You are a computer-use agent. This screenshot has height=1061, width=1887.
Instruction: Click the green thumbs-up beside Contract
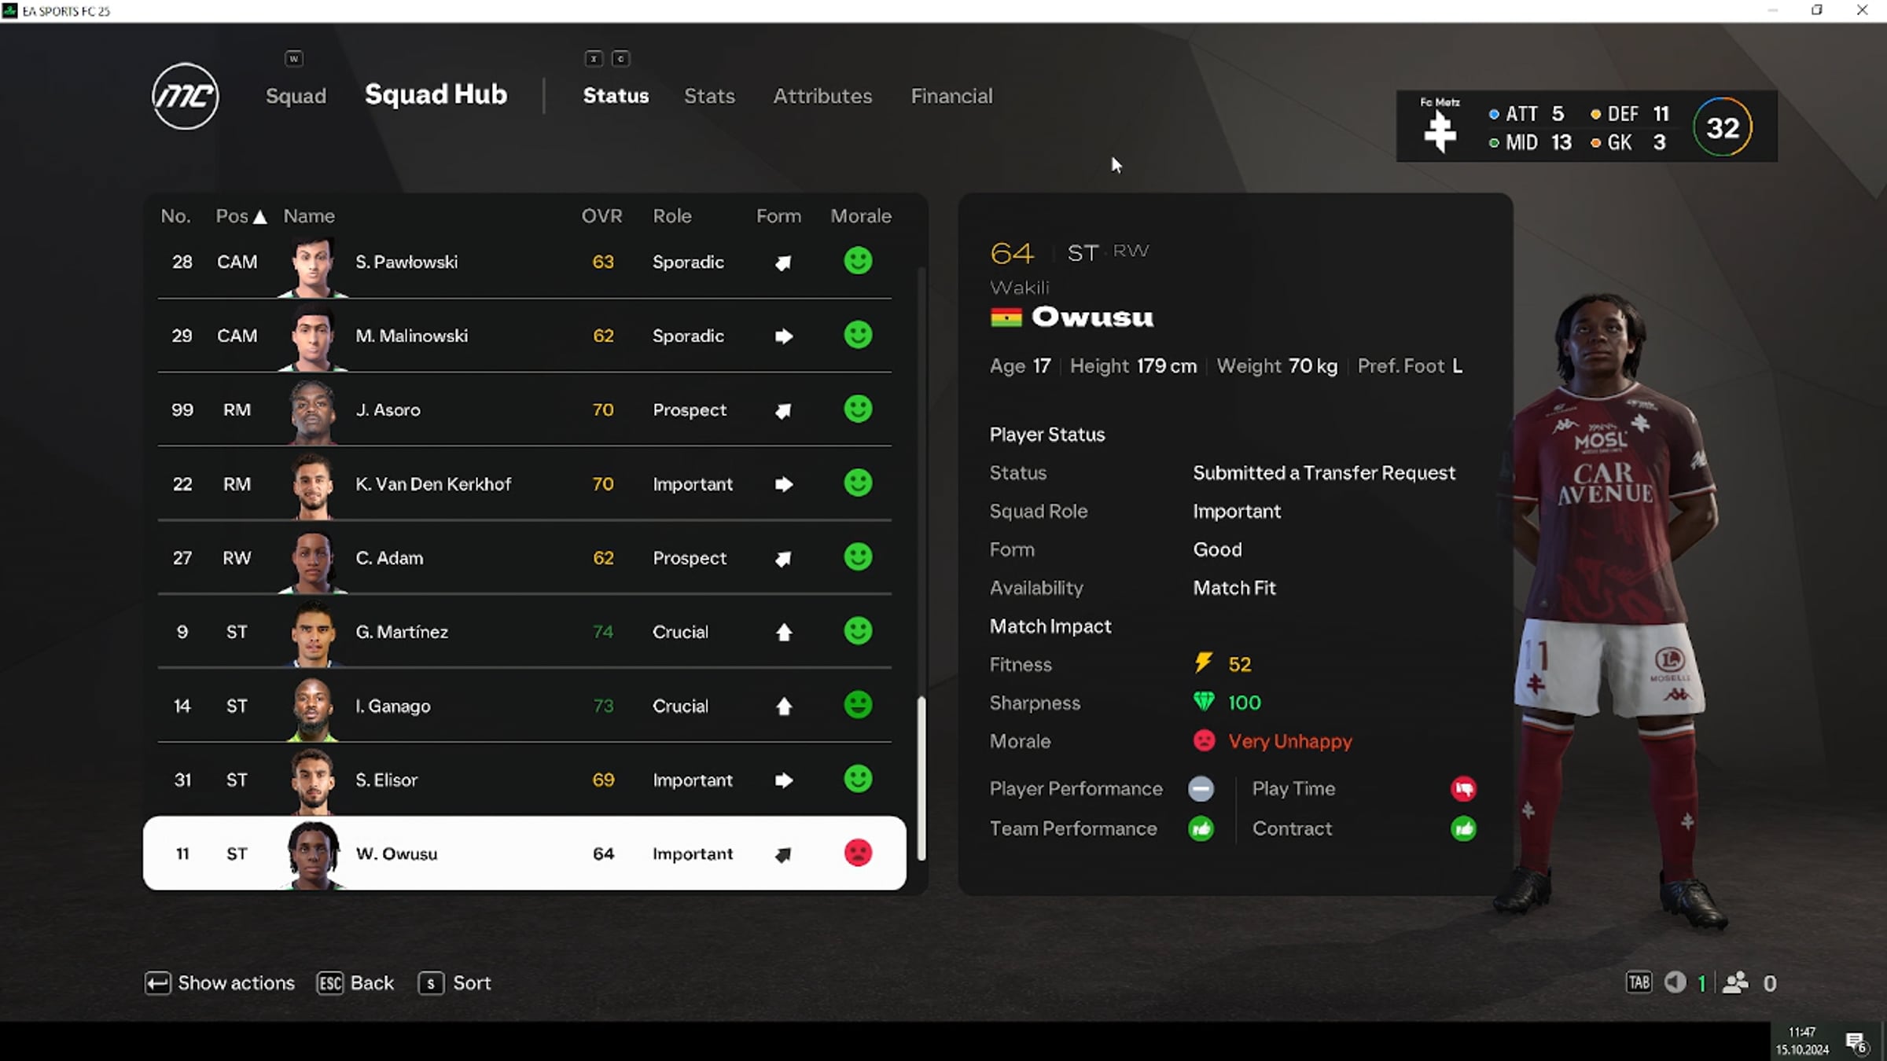(1463, 829)
